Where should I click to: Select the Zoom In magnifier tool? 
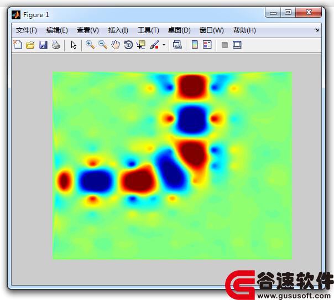coord(90,45)
